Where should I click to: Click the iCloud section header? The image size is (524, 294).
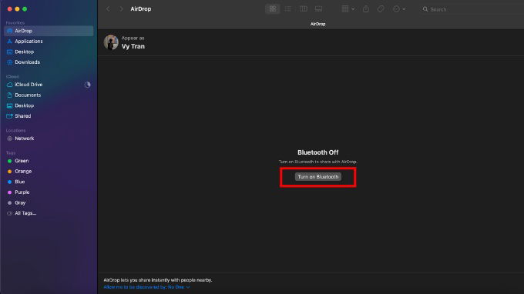tap(12, 76)
